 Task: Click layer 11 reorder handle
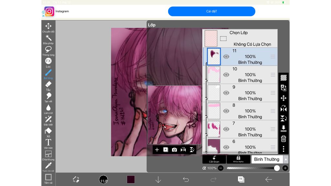click(273, 57)
